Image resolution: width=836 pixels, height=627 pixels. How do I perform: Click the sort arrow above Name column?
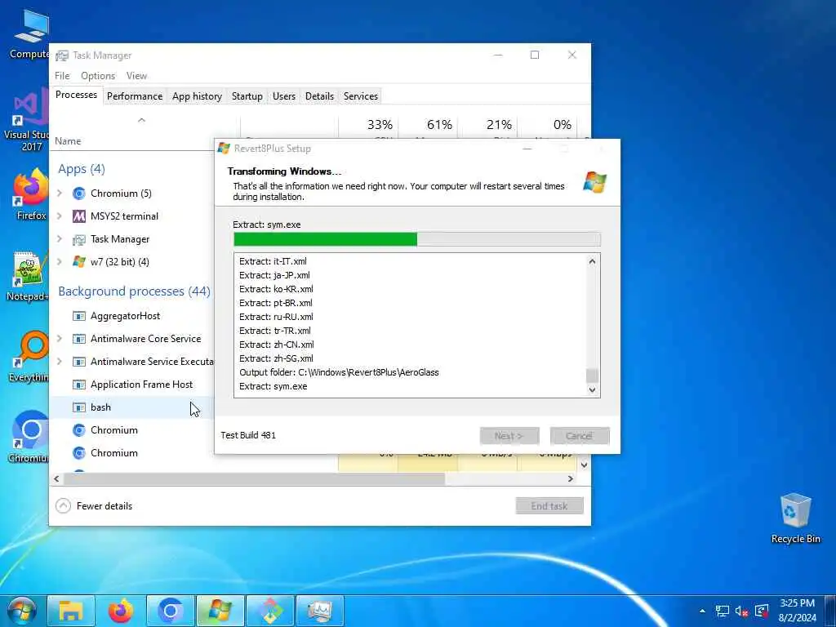(x=141, y=121)
